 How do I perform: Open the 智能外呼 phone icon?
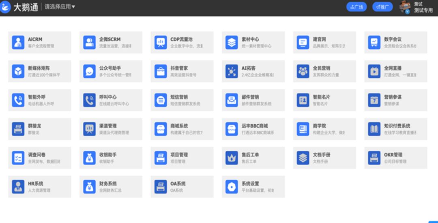click(x=18, y=100)
